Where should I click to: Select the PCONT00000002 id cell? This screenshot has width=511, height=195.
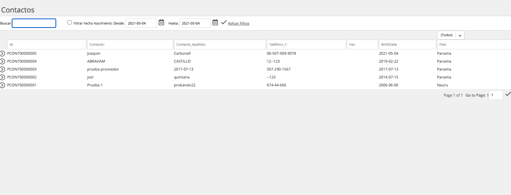[22, 77]
